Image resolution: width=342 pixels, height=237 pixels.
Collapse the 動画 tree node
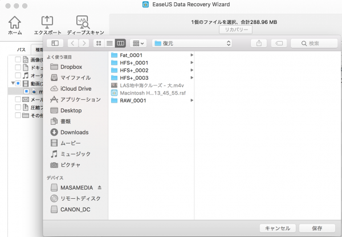click(13, 83)
